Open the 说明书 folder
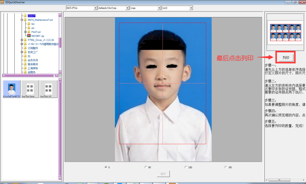306x184 pixels. pos(31,72)
